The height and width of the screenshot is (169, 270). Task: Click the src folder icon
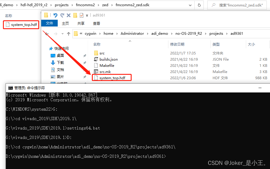(x=96, y=53)
